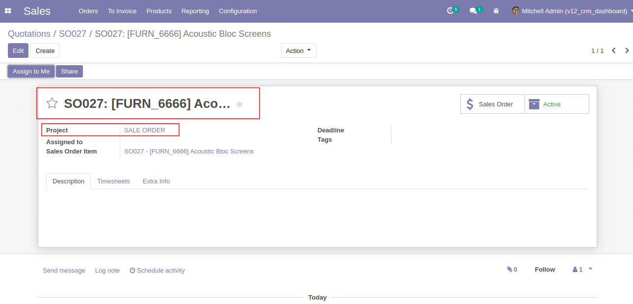Screen dimensions: 633x304
Task: Open the Action dropdown
Action: pos(298,51)
